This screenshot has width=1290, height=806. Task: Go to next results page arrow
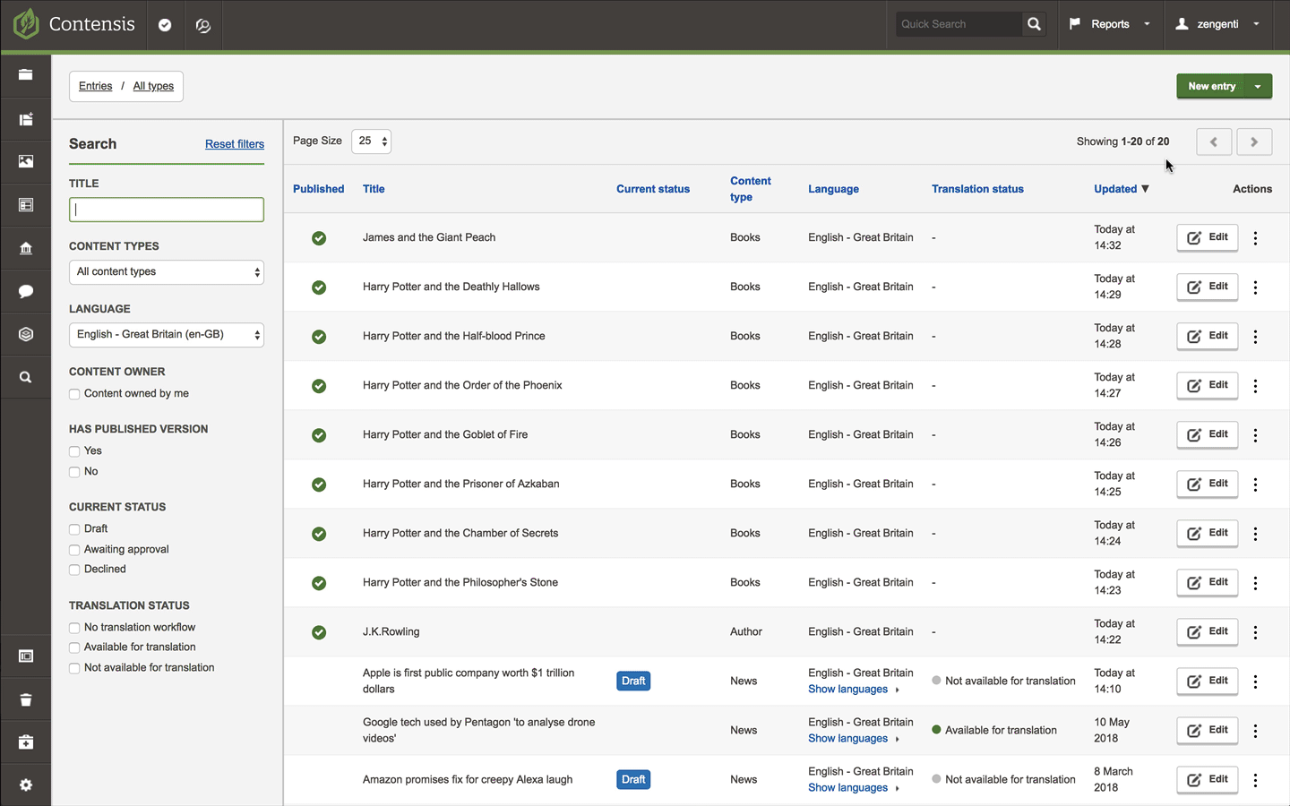point(1254,141)
